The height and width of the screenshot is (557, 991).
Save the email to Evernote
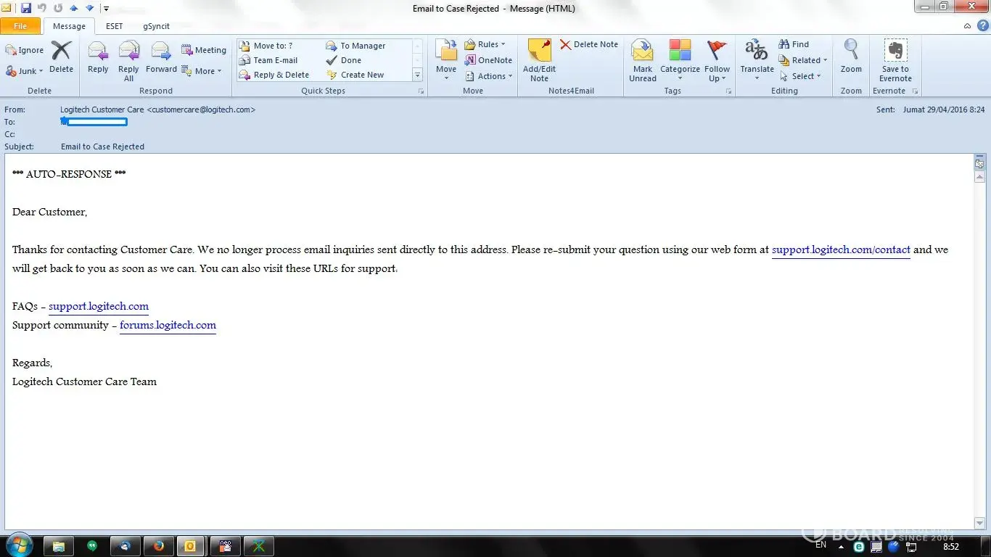click(x=895, y=60)
